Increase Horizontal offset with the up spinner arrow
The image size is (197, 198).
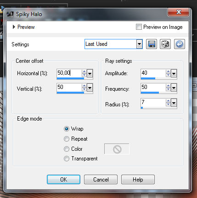[84, 71]
